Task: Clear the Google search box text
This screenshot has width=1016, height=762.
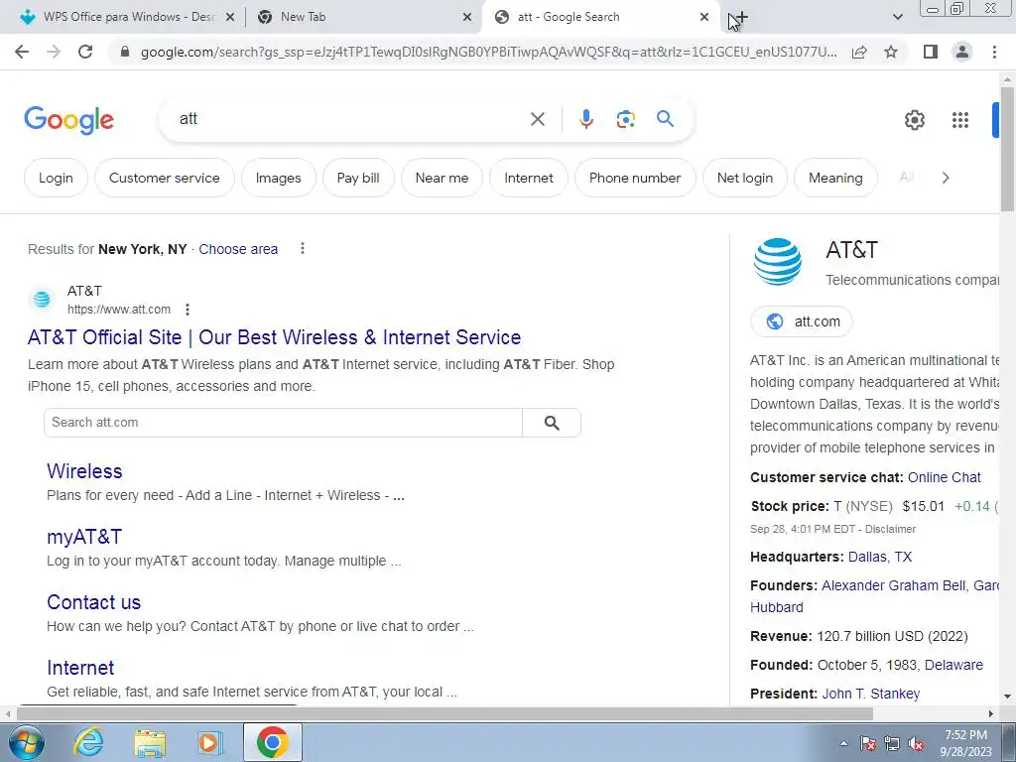Action: (x=537, y=119)
